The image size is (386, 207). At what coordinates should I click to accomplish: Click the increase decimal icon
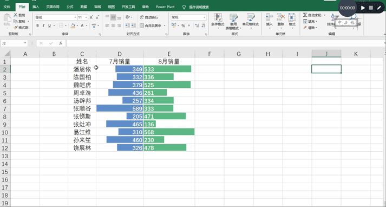[197, 25]
